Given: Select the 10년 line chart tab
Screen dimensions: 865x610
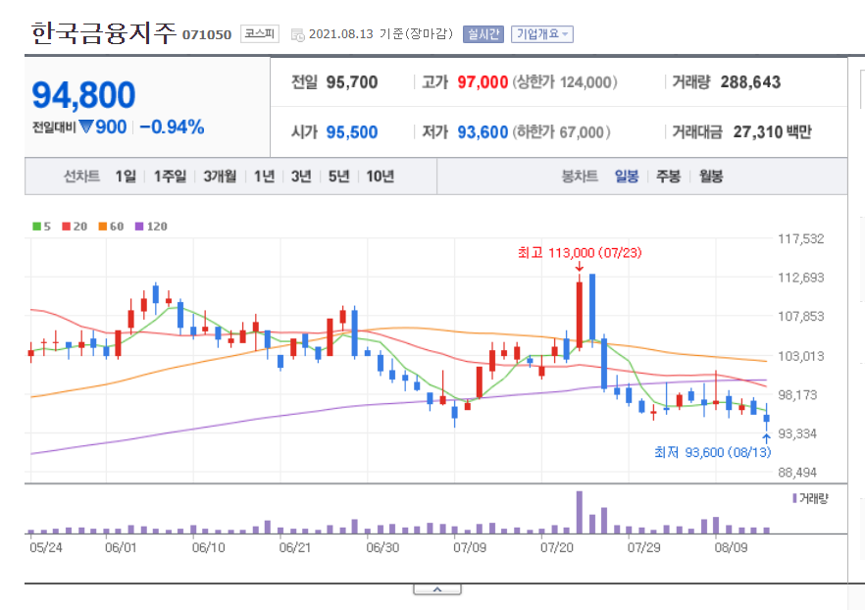Looking at the screenshot, I should coord(381,177).
